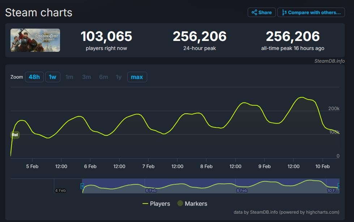The image size is (354, 222).
Task: Open Compare with others option
Action: (311, 12)
